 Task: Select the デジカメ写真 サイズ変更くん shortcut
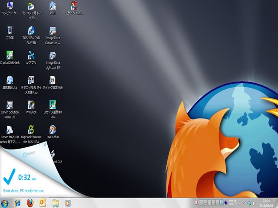click(31, 85)
